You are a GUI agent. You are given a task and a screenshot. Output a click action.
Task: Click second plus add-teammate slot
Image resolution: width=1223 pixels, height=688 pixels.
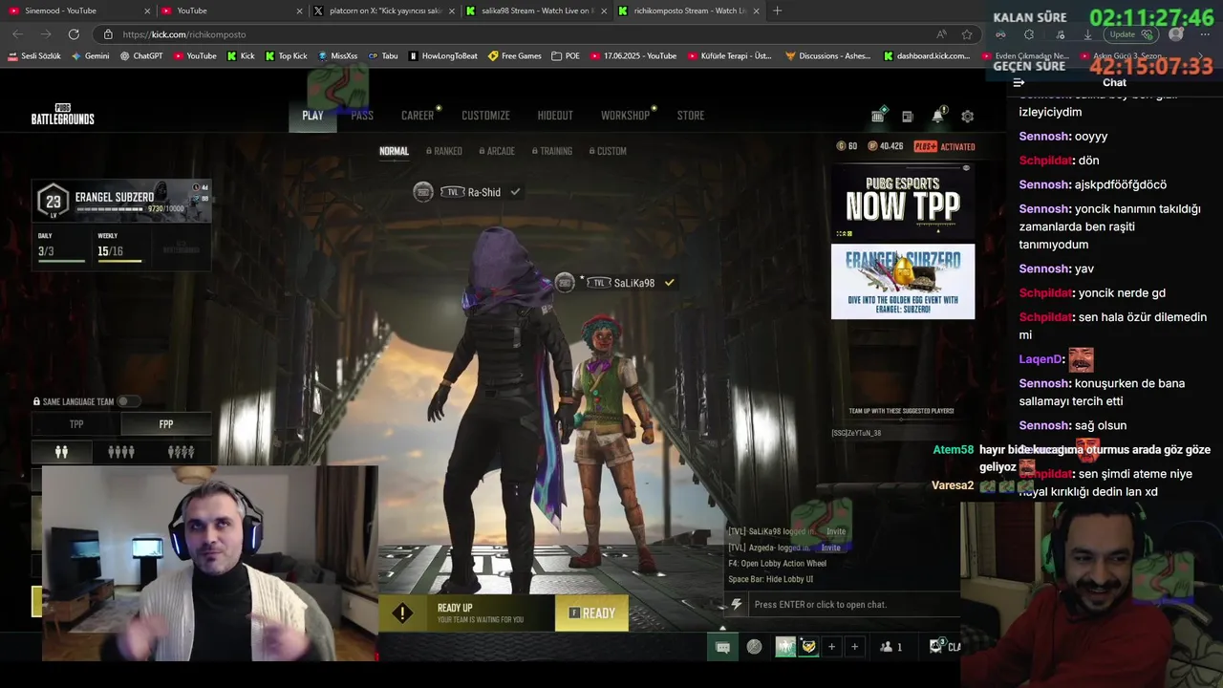coord(854,647)
